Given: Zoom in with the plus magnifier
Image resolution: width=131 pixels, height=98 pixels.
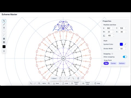Looking at the screenshot, I should (x=49, y=83).
